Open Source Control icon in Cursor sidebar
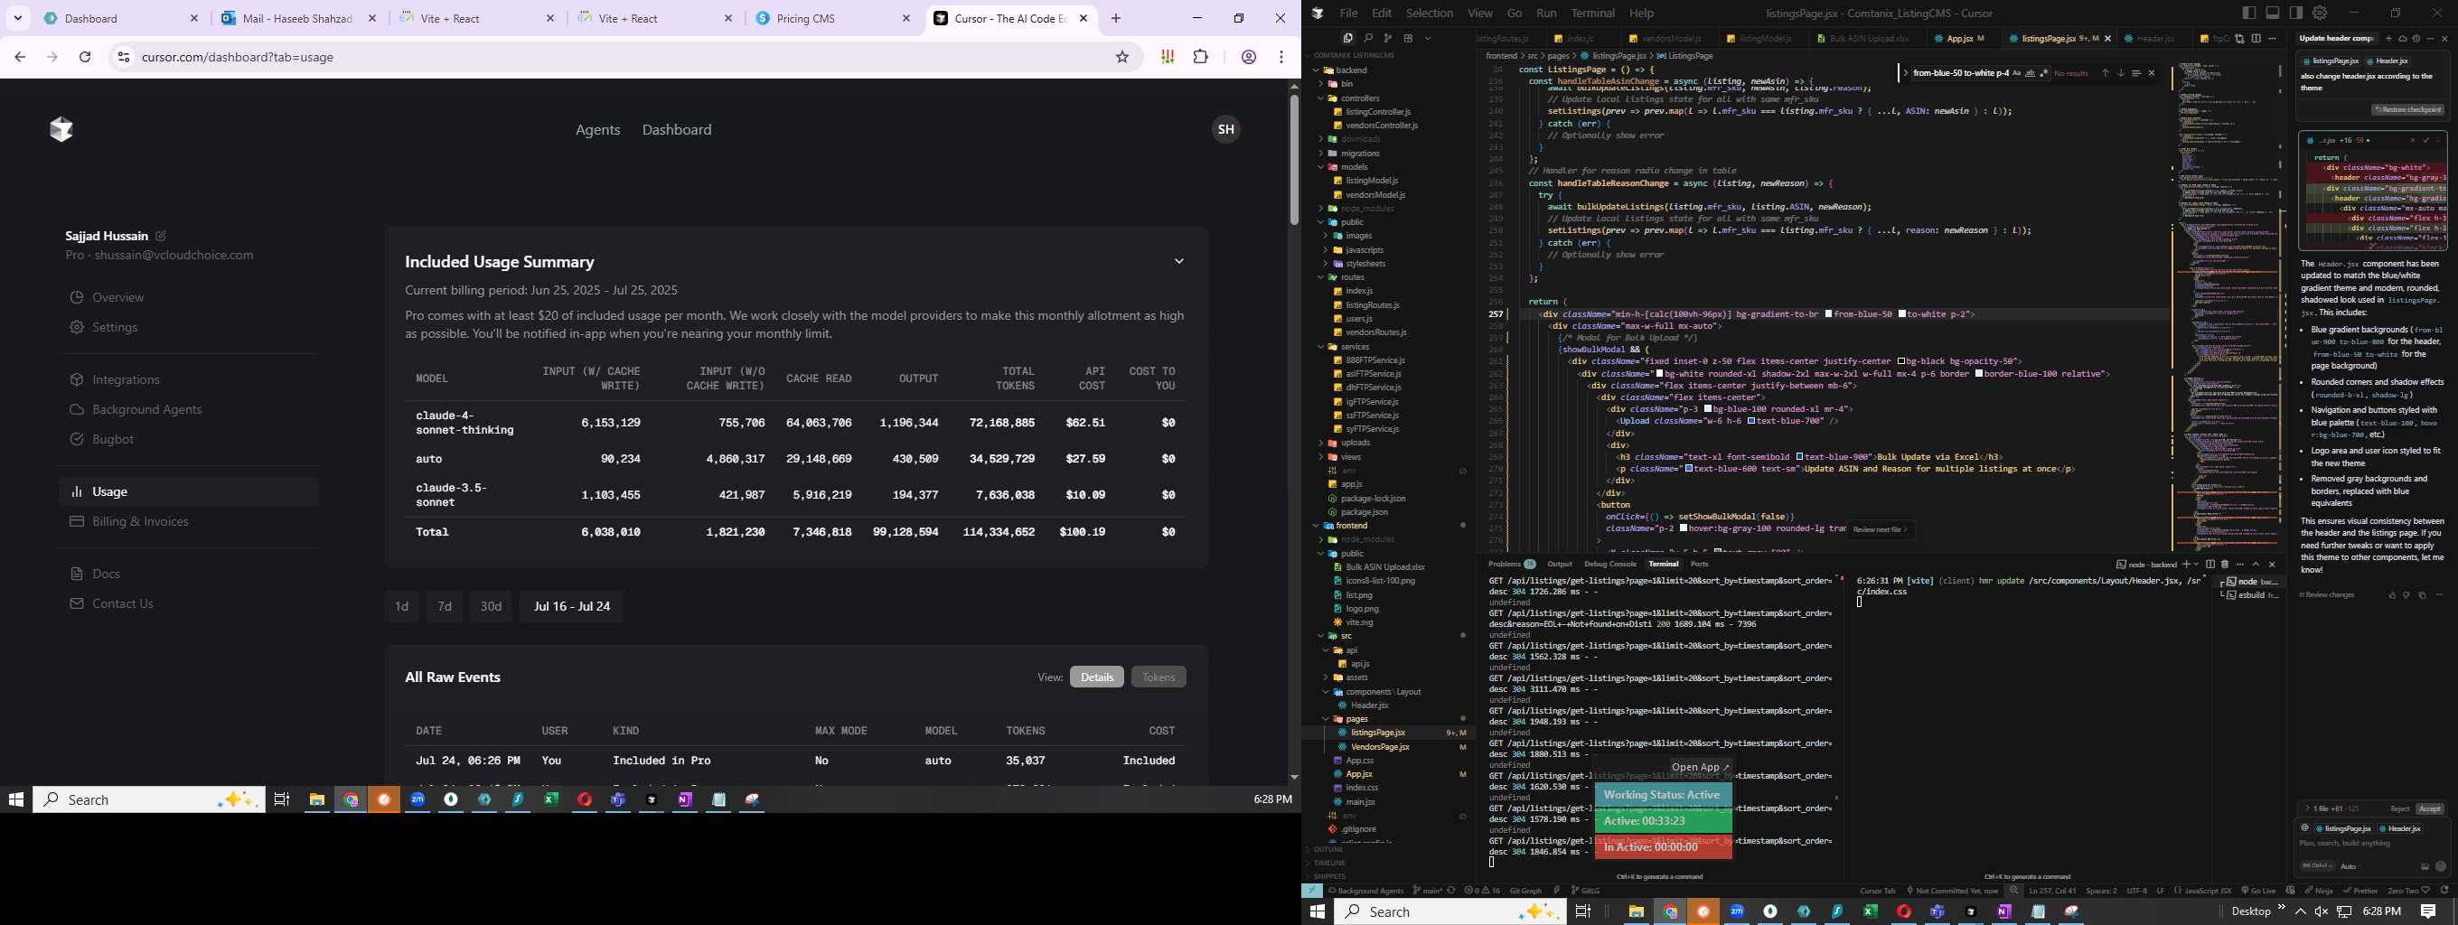Image resolution: width=2458 pixels, height=925 pixels. click(x=1387, y=38)
